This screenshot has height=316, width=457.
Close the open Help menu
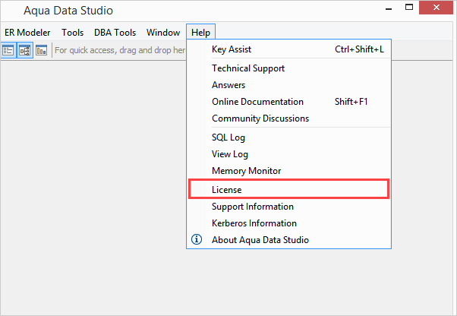point(201,33)
